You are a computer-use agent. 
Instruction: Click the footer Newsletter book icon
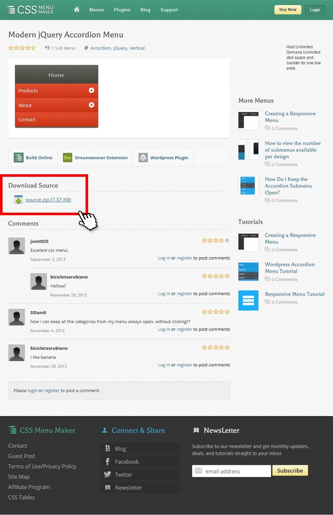click(108, 487)
